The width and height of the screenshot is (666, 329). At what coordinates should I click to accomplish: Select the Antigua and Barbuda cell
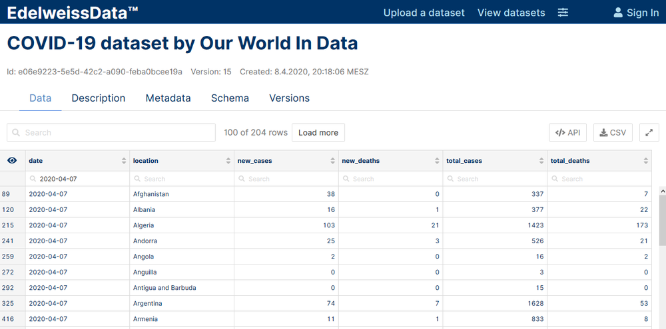click(x=182, y=288)
